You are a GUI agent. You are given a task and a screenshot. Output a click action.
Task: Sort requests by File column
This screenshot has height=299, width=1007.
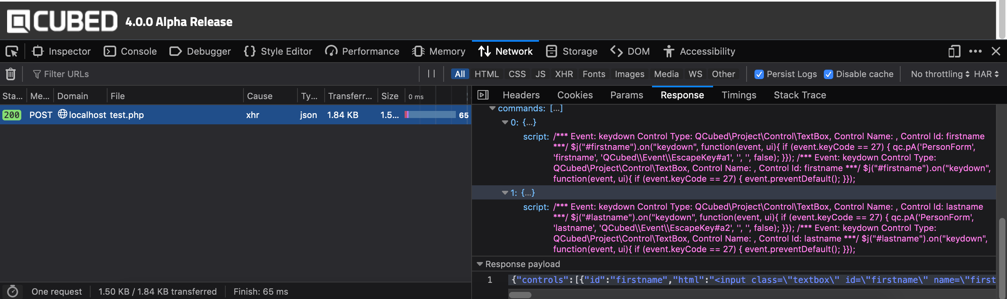175,96
